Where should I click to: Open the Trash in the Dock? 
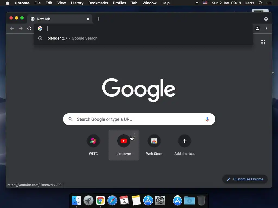201,200
